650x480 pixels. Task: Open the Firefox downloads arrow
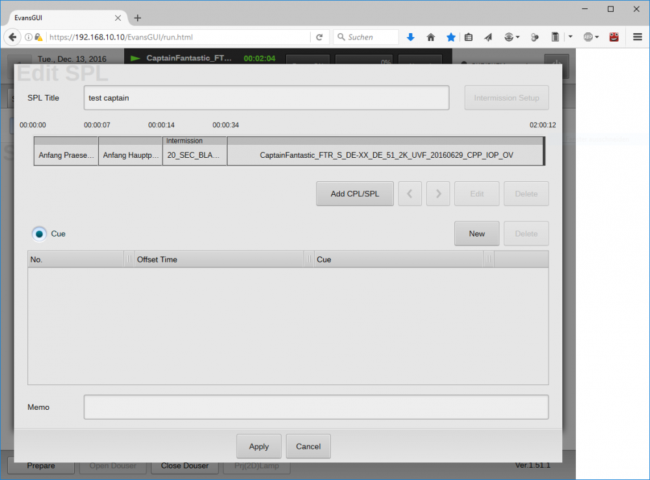(x=410, y=37)
